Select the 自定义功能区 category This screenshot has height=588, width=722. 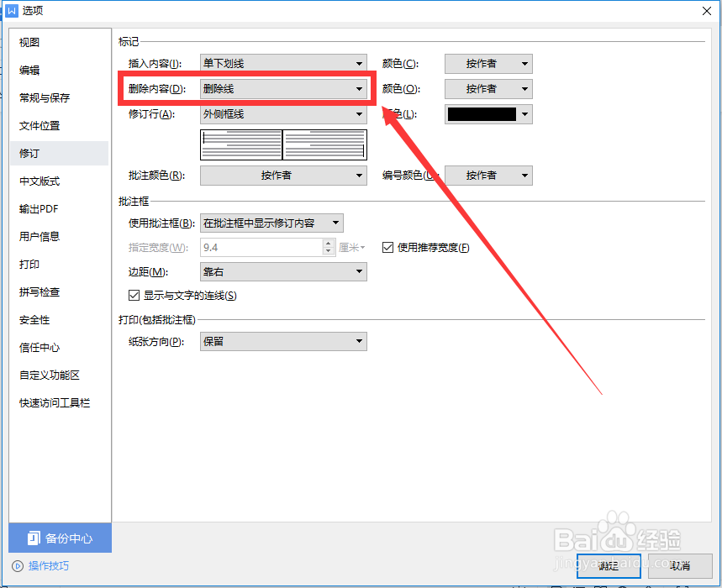[51, 375]
